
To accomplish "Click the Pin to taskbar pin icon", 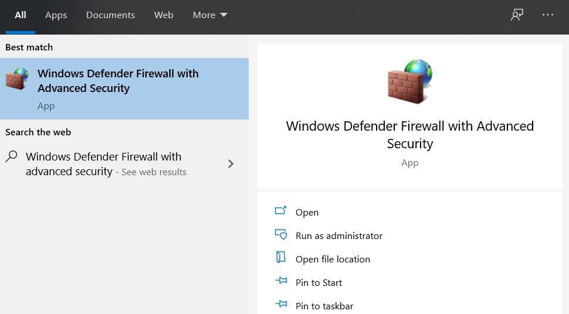I will [x=281, y=305].
